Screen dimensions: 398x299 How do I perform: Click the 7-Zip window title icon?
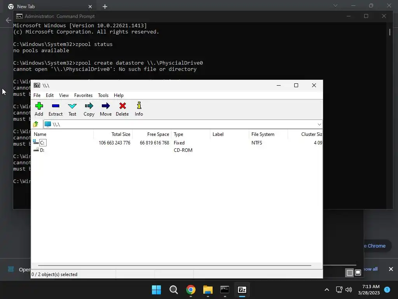(37, 85)
